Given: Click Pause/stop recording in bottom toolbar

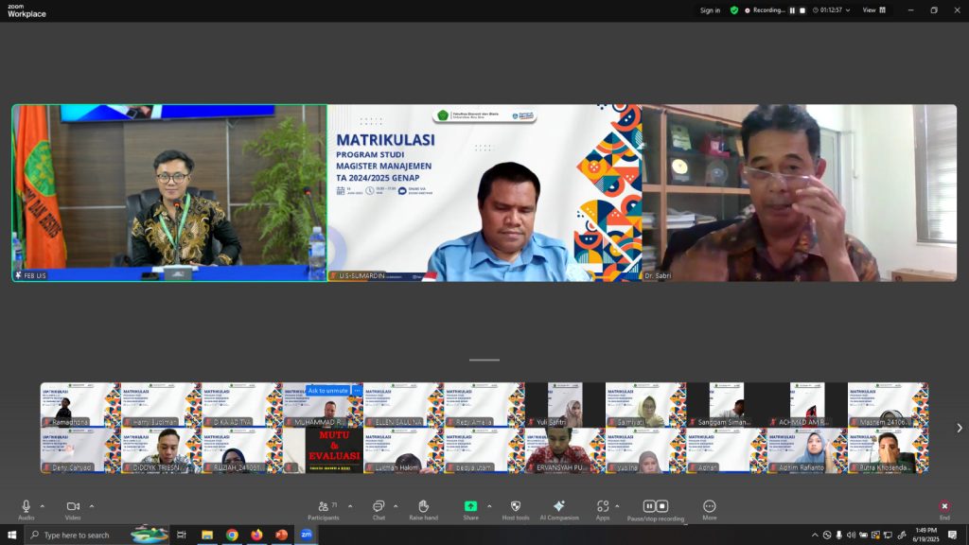Looking at the screenshot, I should tap(656, 507).
